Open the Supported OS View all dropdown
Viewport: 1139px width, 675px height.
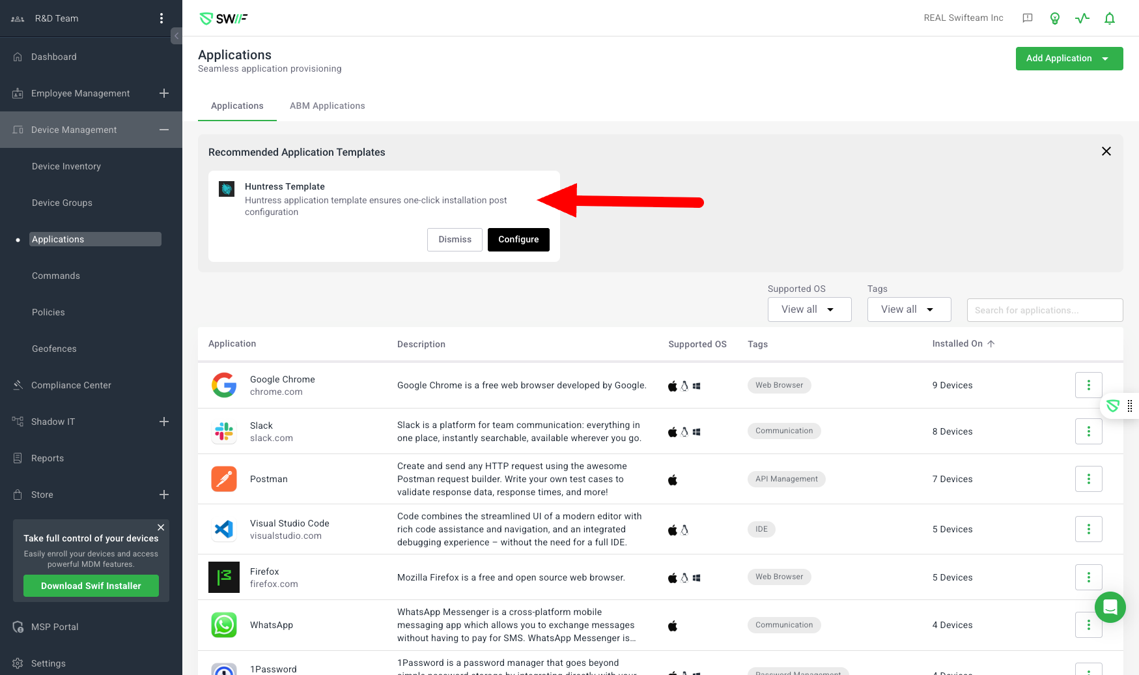(x=809, y=309)
